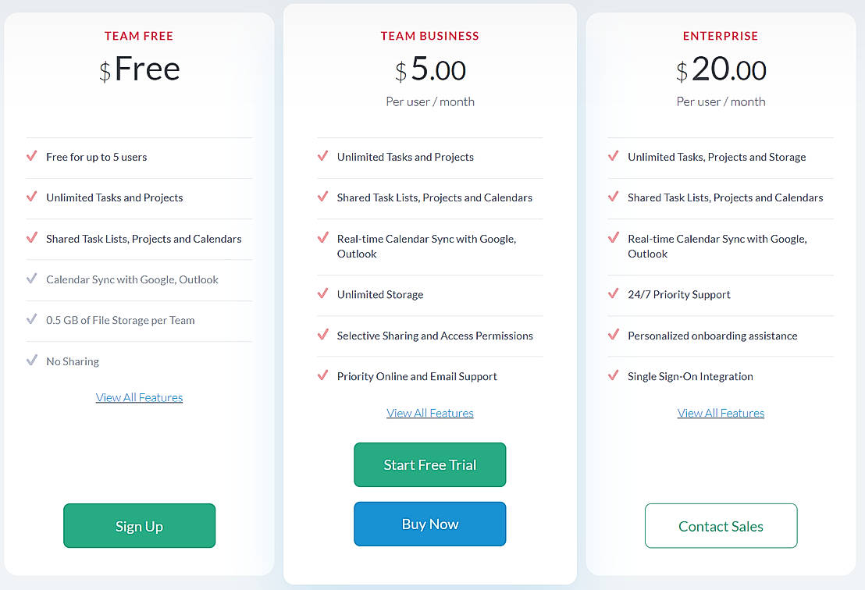Select the Team Free plan heading

pos(139,36)
